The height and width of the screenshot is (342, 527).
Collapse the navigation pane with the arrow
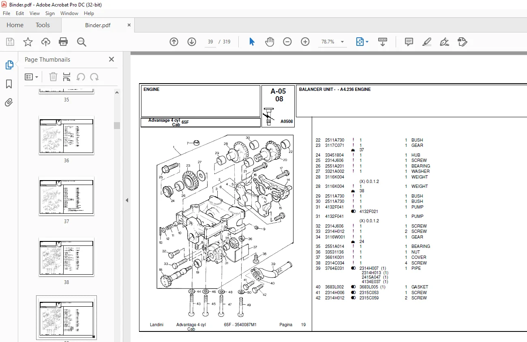point(126,200)
